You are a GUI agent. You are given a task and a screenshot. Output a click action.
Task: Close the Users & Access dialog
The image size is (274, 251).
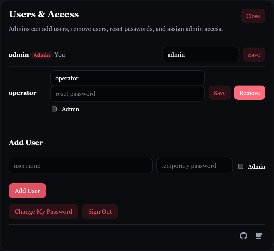[x=253, y=16]
